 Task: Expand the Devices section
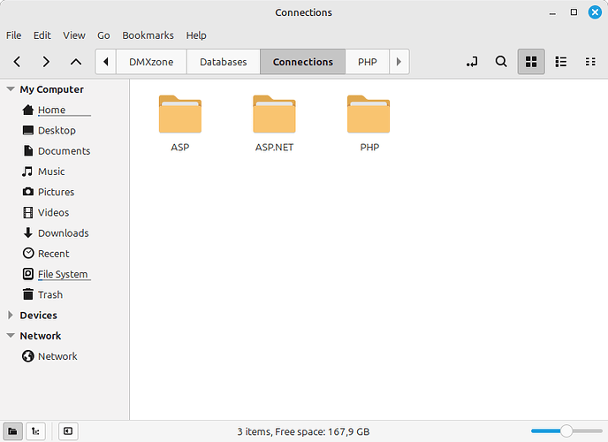(11, 316)
